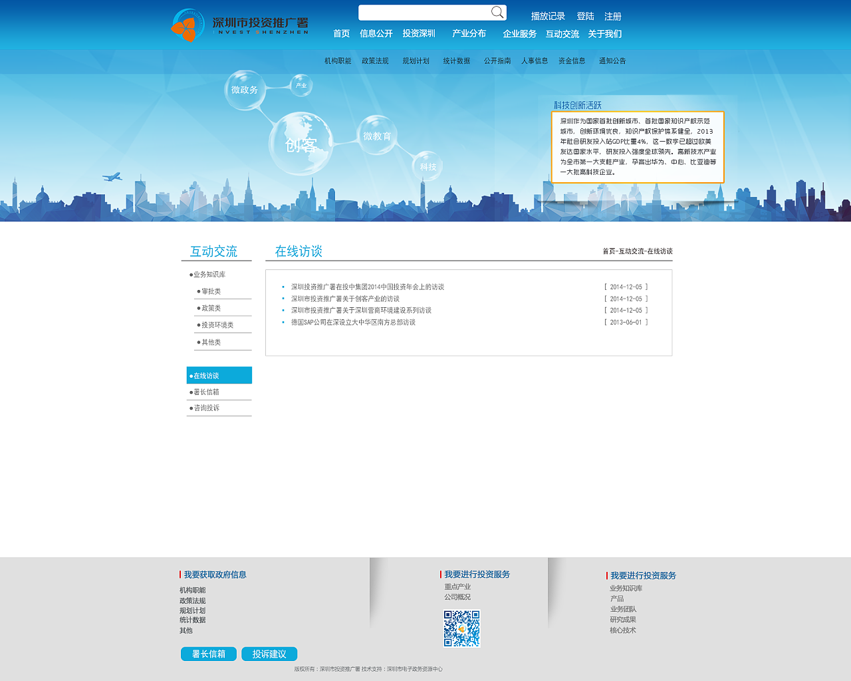The image size is (851, 681).
Task: Click the search magnifier icon
Action: coord(497,13)
